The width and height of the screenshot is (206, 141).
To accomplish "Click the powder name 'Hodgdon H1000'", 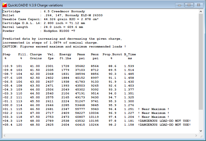I will (56, 31).
